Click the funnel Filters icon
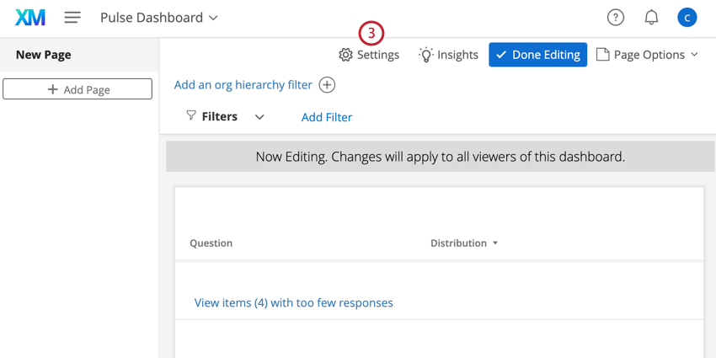 tap(191, 115)
